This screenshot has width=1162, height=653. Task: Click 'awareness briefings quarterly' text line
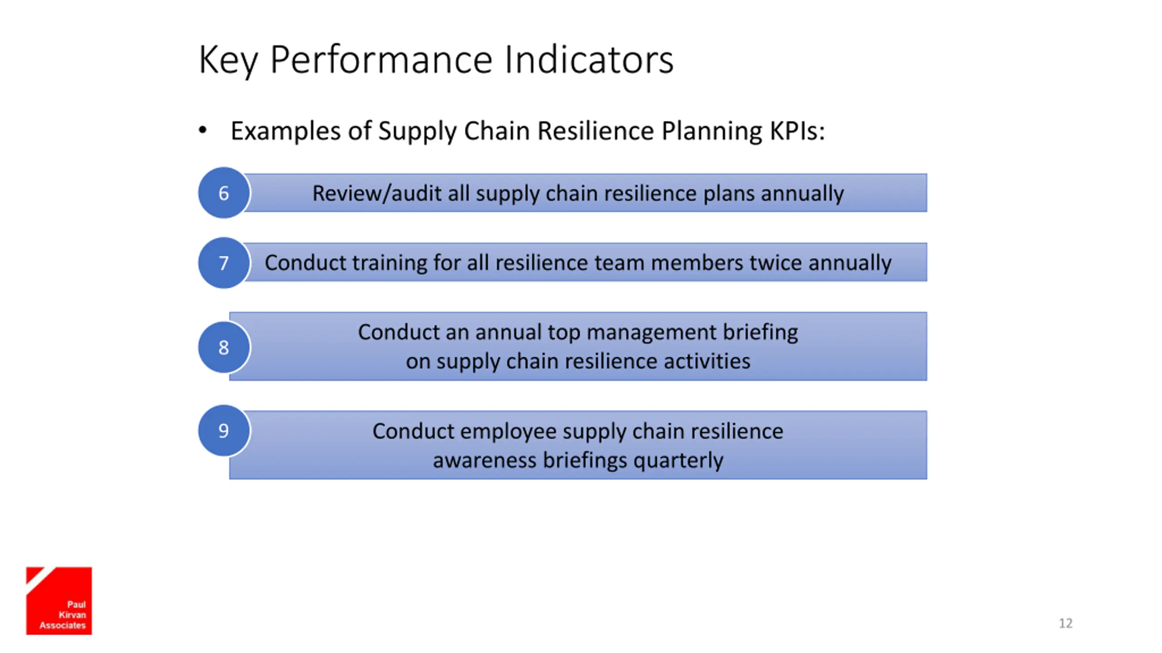(578, 460)
